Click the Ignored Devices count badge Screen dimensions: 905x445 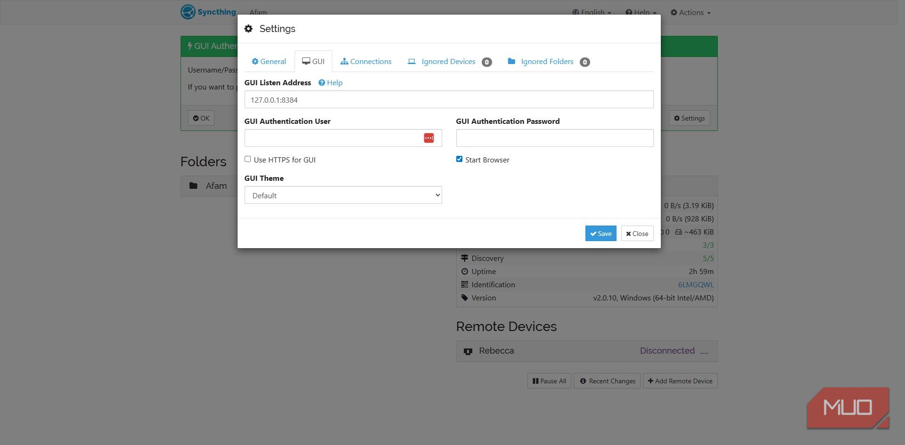487,62
